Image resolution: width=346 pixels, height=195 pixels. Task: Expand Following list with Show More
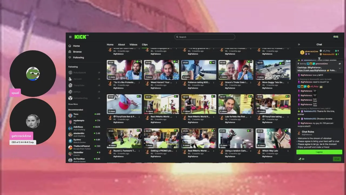tap(73, 104)
